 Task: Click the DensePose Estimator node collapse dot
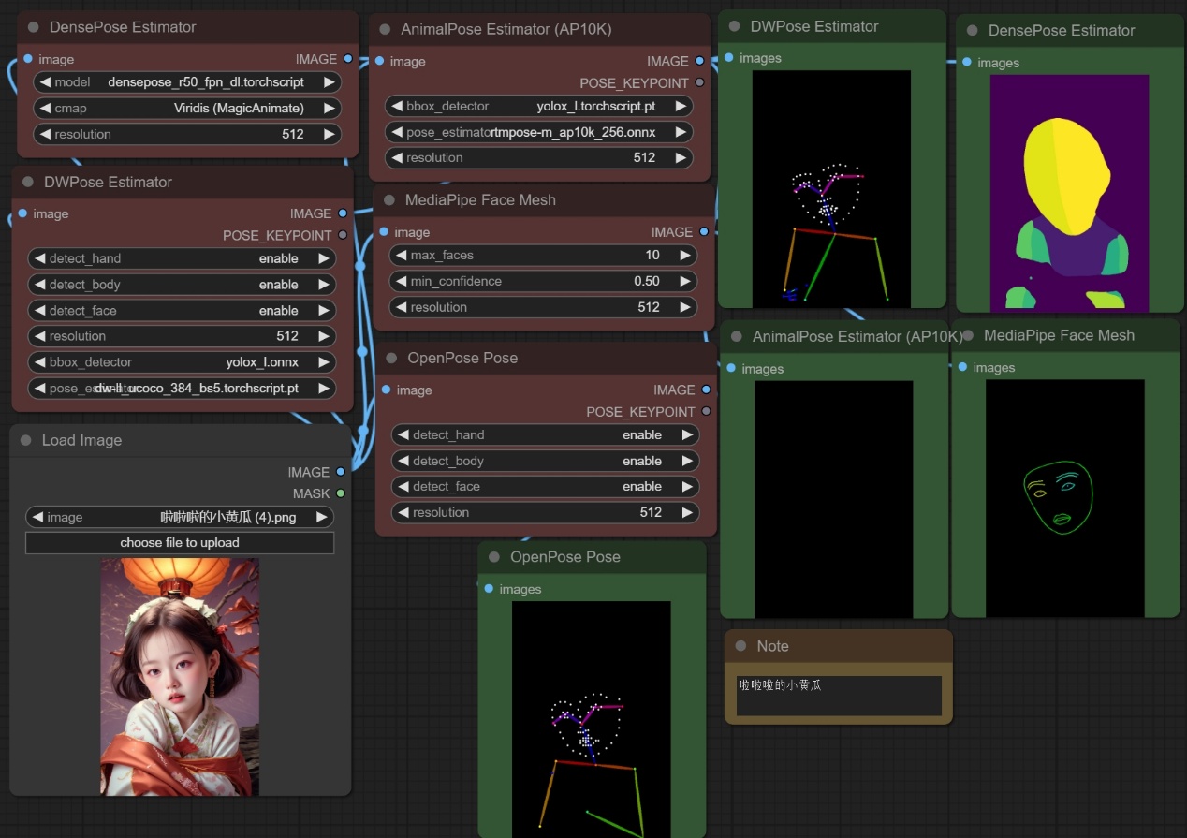33,27
